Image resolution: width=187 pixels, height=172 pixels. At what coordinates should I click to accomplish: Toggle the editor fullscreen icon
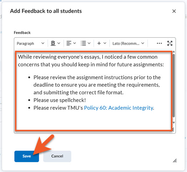(170, 43)
